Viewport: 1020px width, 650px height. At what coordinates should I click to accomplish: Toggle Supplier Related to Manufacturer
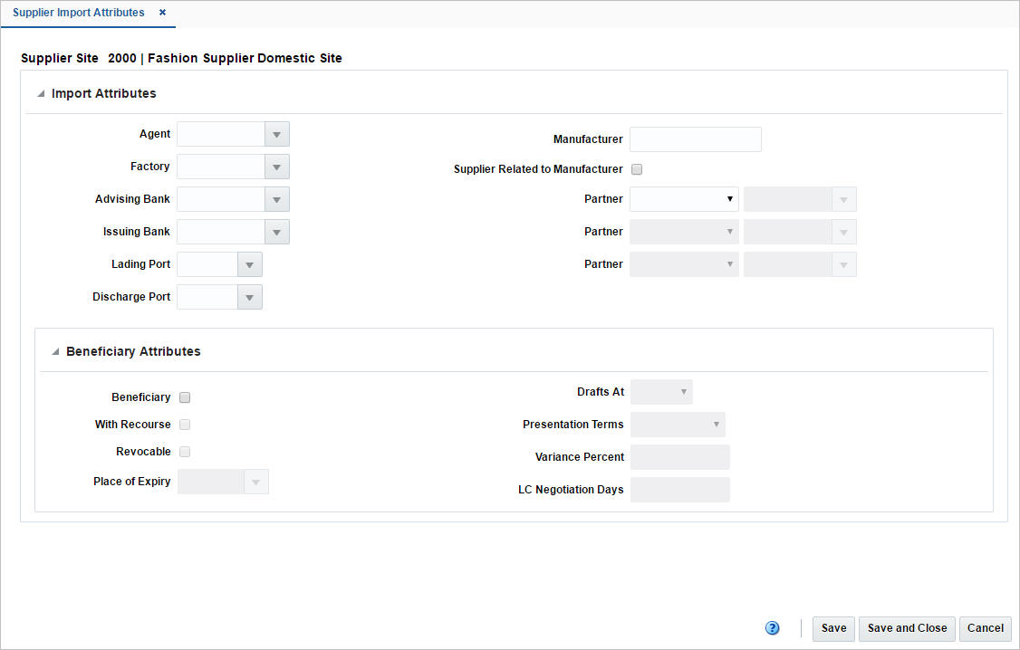(637, 168)
